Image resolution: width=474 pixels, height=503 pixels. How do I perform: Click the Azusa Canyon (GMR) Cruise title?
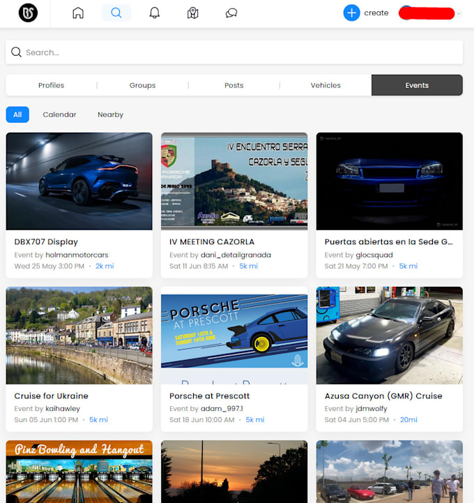(383, 396)
